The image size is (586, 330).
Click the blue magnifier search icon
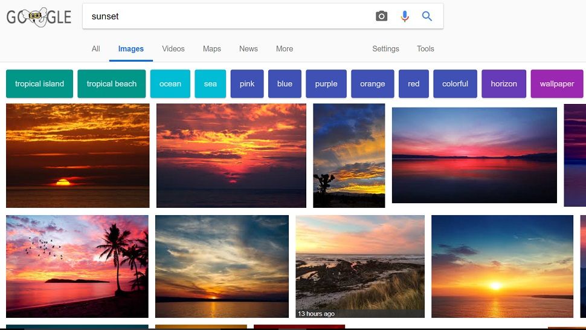click(427, 16)
